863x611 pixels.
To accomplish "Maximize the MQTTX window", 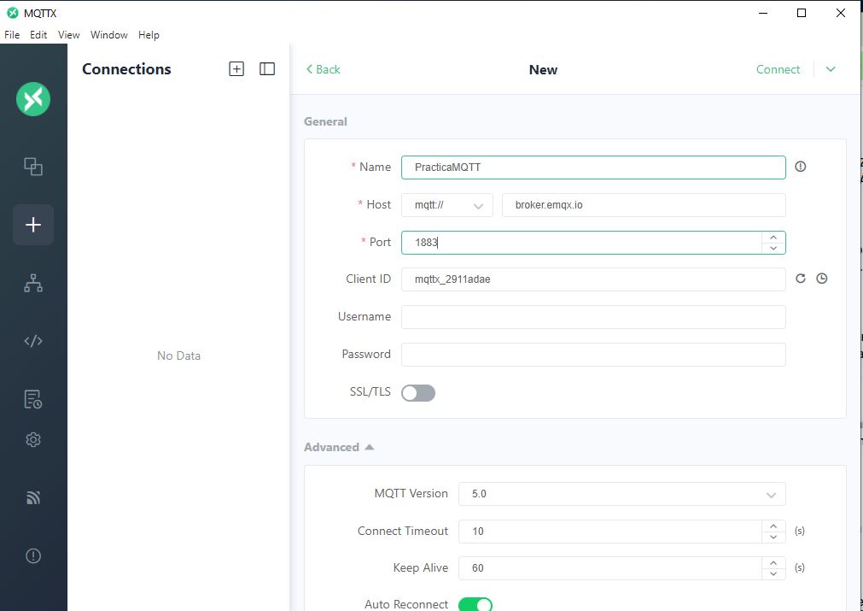I will [x=802, y=13].
